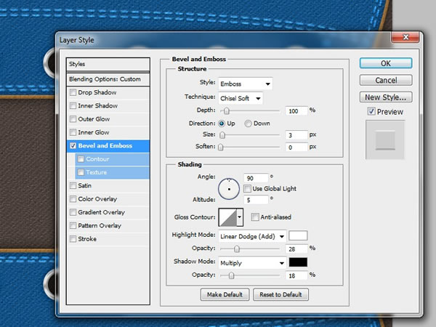Click the Altitude value field showing 5
The image size is (436, 327).
[x=256, y=200]
